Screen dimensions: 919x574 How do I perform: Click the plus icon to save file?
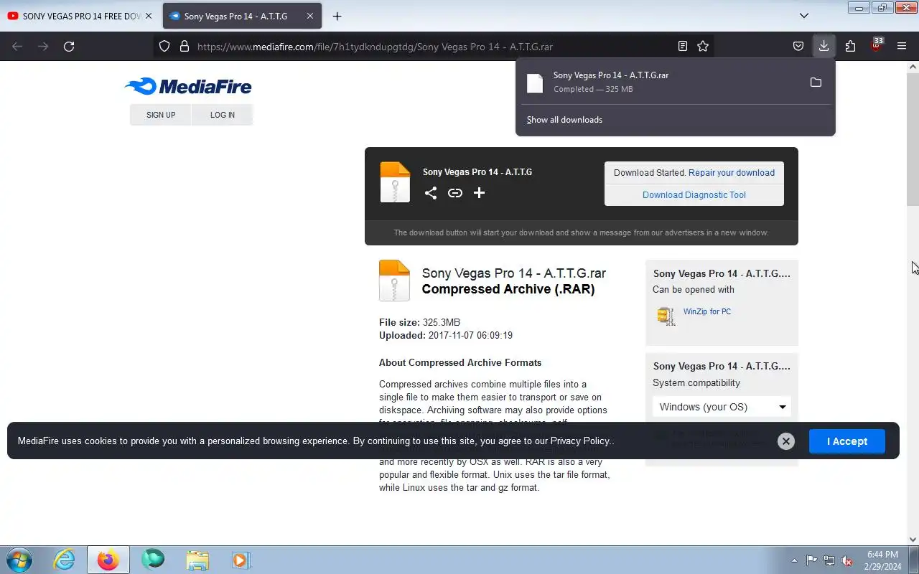click(x=480, y=192)
